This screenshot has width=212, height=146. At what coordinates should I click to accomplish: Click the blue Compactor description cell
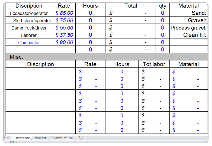coord(29,43)
